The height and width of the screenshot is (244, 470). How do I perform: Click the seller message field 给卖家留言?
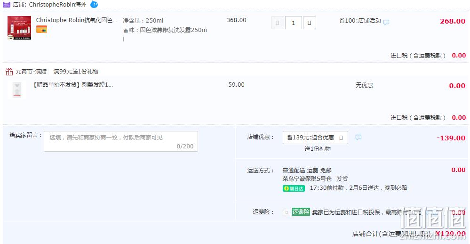121,141
